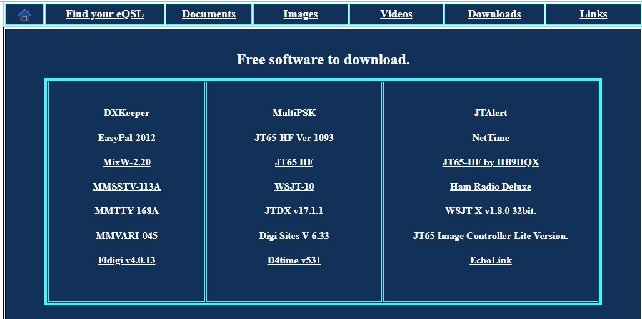
Task: Open the Links page
Action: click(x=593, y=14)
